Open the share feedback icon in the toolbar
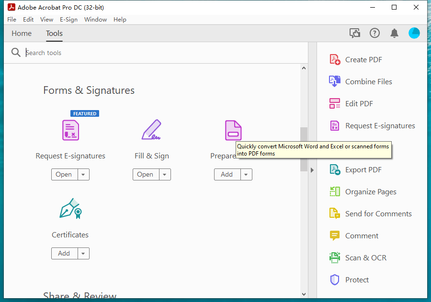 355,33
